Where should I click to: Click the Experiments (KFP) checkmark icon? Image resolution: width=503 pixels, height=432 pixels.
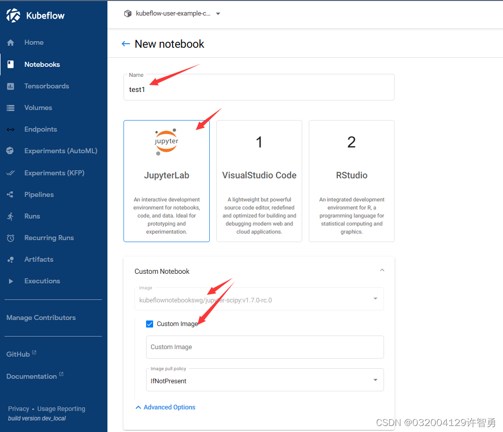pos(11,173)
